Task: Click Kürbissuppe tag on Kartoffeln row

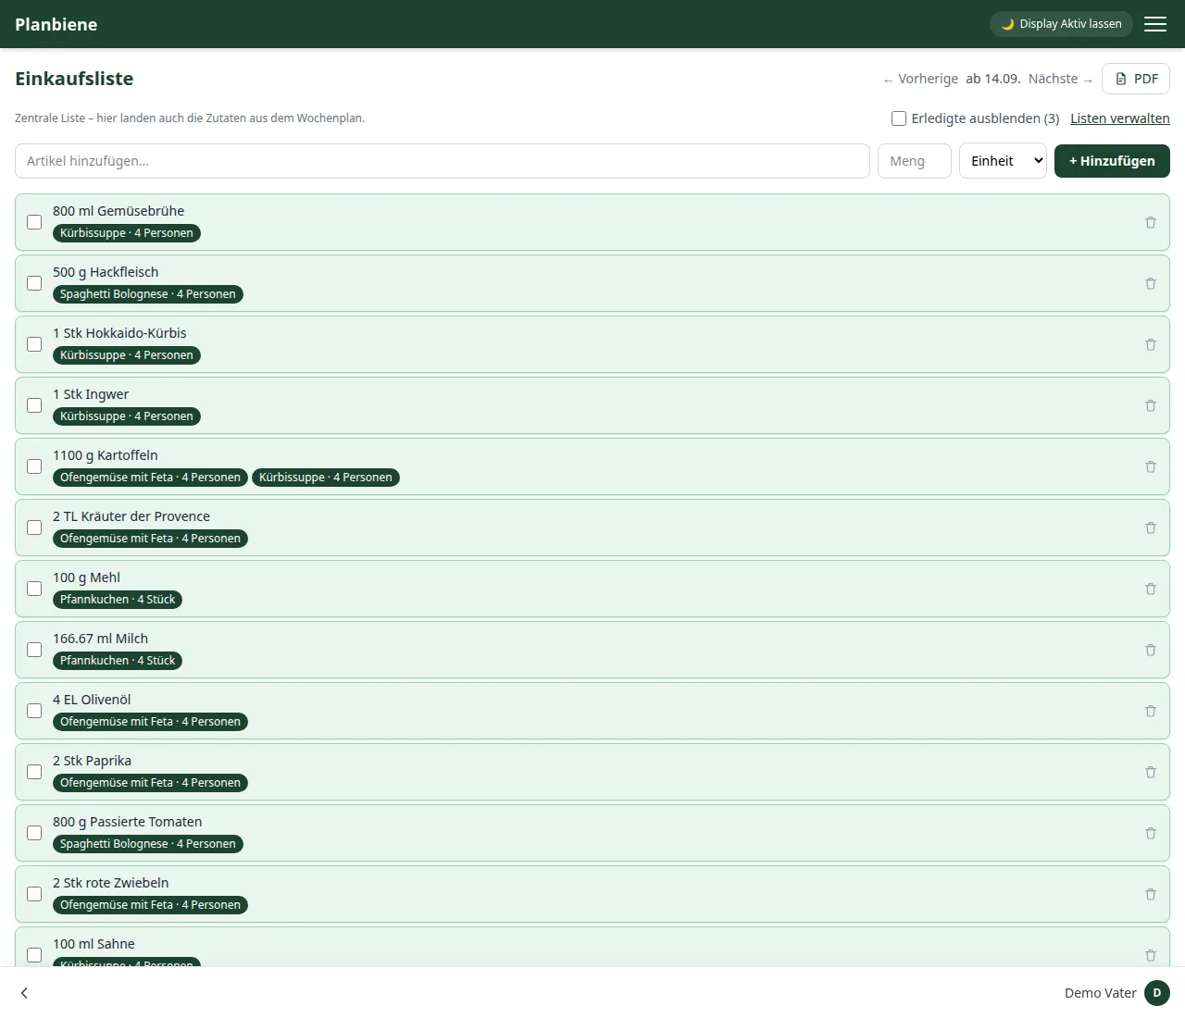Action: coord(326,478)
